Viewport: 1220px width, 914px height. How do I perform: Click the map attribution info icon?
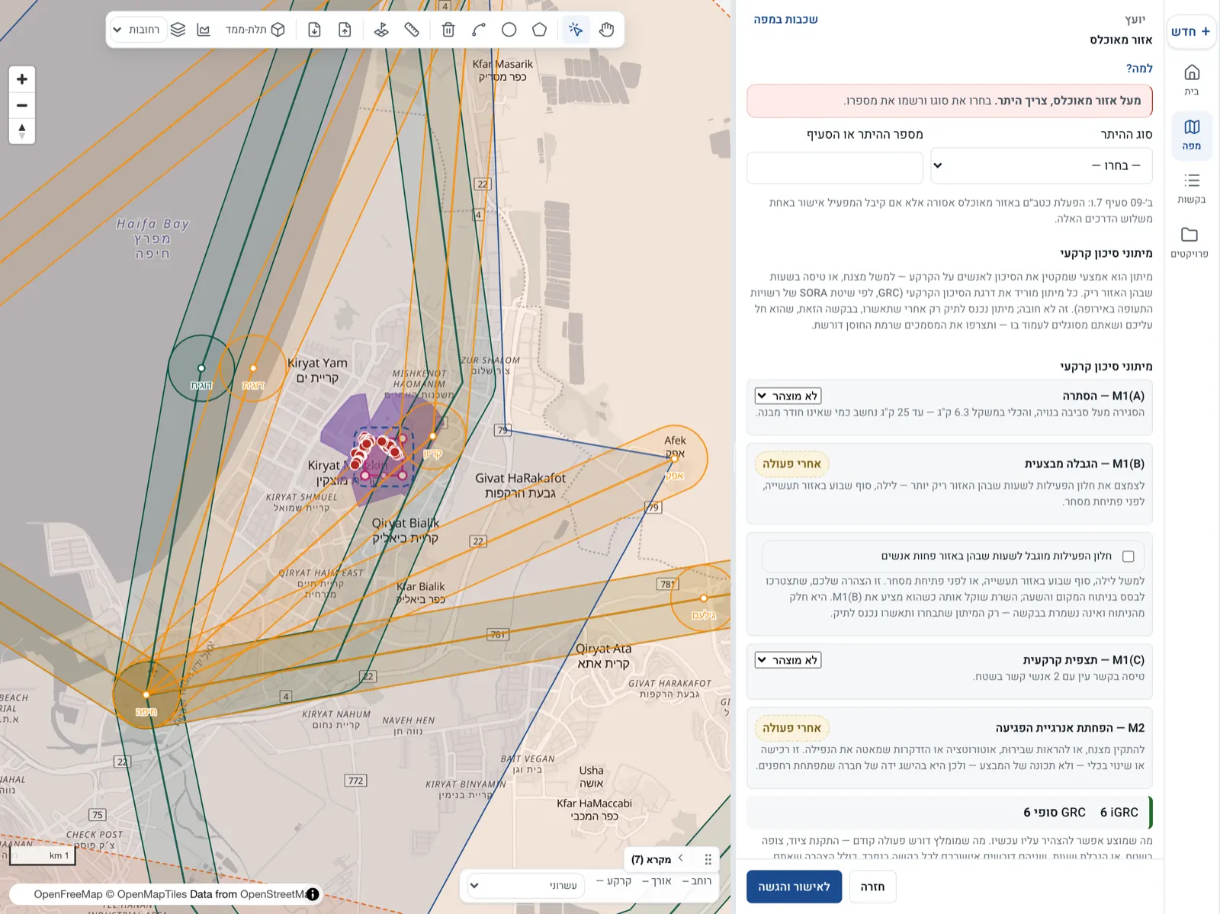pyautogui.click(x=312, y=894)
